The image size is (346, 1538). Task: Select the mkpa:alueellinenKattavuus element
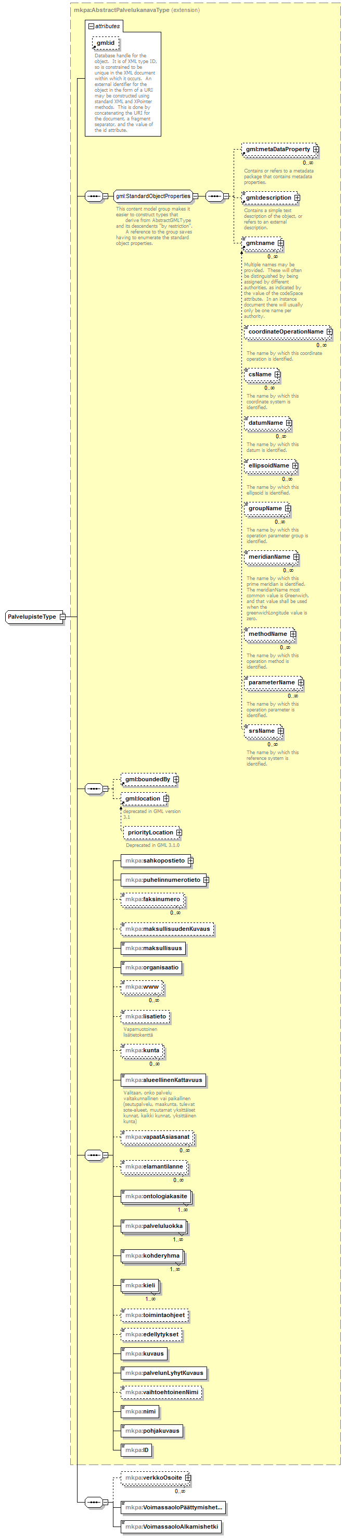coord(163,1079)
